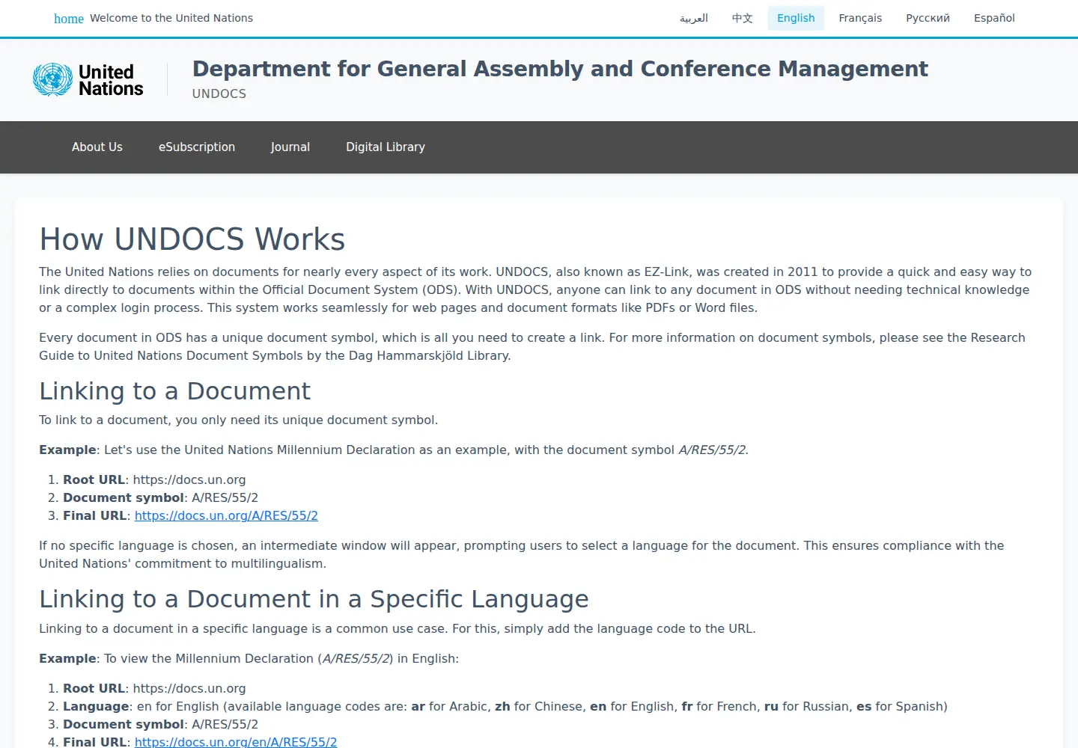The image size is (1078, 748).
Task: Open the About Us menu item
Action: [97, 147]
